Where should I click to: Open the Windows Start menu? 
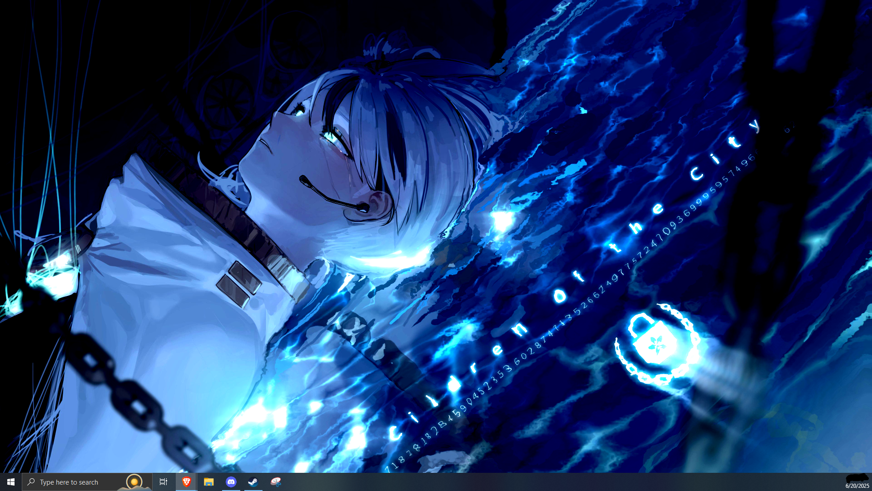(x=11, y=482)
